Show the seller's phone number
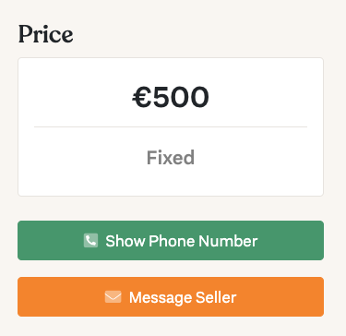The height and width of the screenshot is (336, 346). 171,240
